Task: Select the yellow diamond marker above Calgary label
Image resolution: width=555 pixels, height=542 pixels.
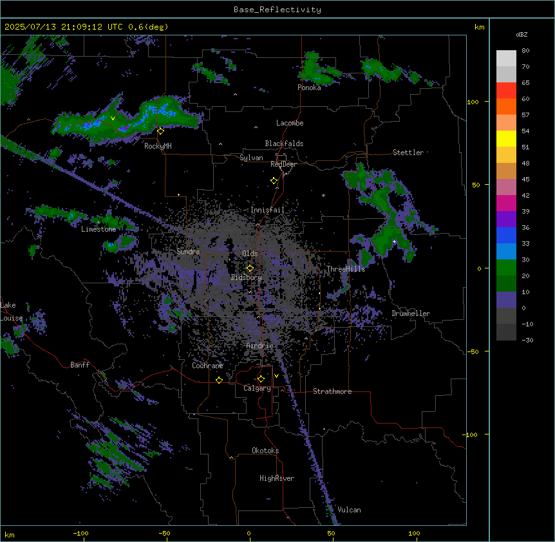Action: click(261, 379)
